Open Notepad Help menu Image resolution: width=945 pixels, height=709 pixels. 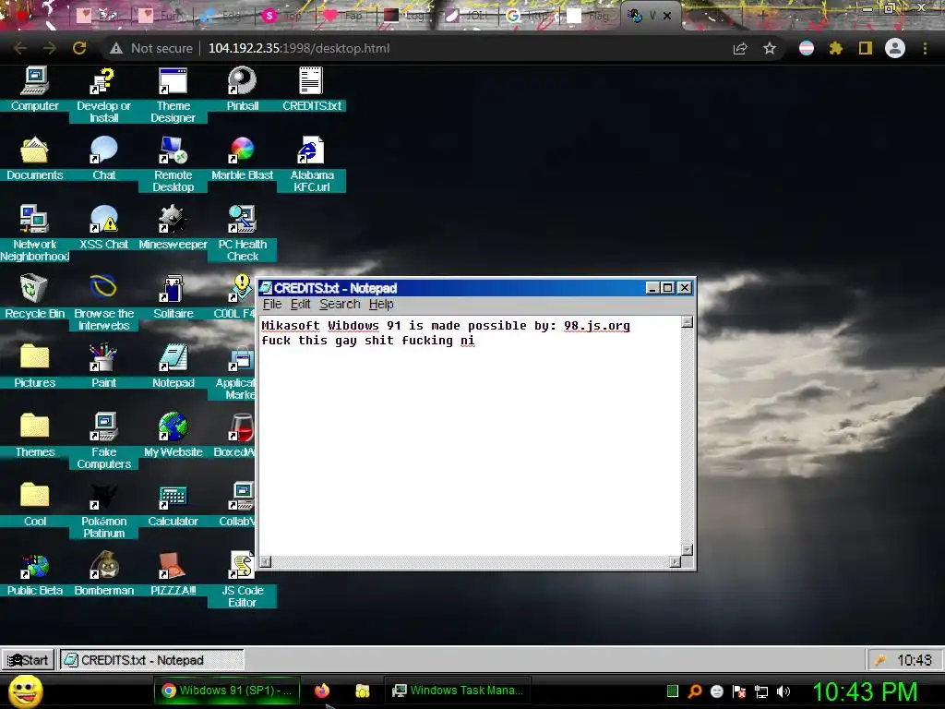tap(381, 304)
